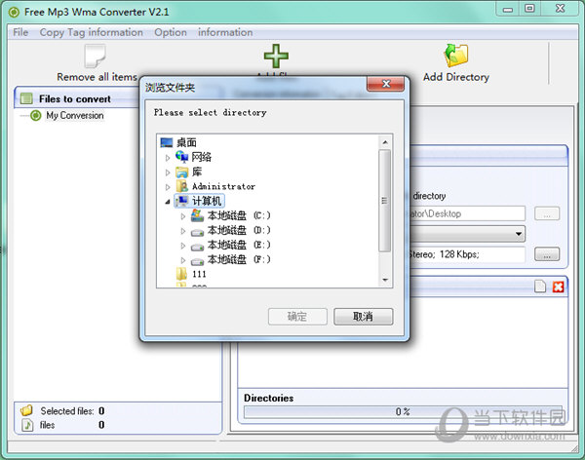The height and width of the screenshot is (460, 585).
Task: Click the 111 folder icon
Action: 181,274
